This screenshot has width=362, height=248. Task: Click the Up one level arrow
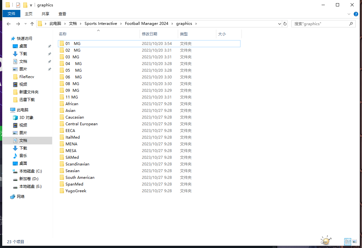32,24
